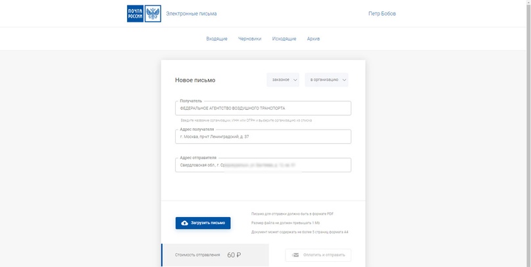The height and width of the screenshot is (267, 531).
Task: Click the chevron next to заказное
Action: pos(295,80)
